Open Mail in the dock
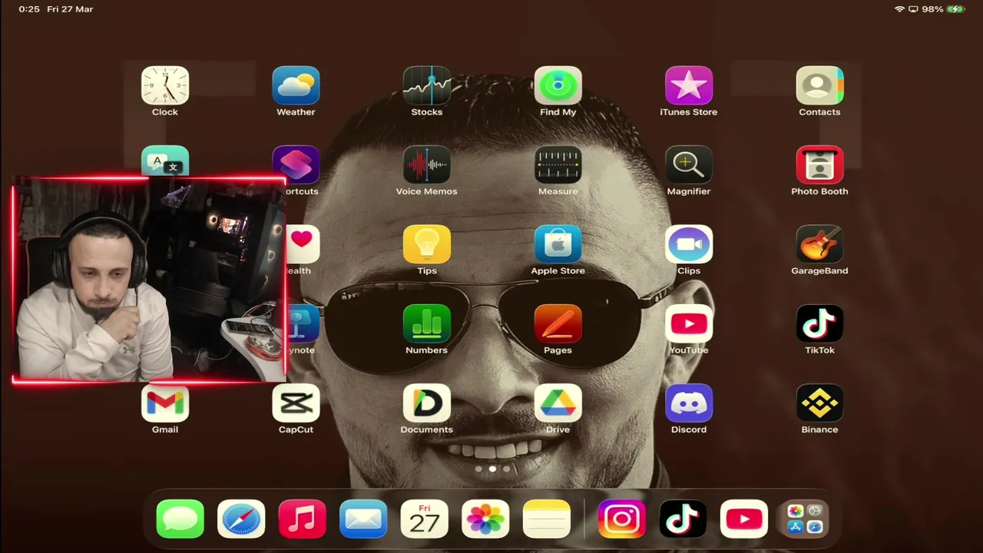The image size is (983, 553). point(363,519)
